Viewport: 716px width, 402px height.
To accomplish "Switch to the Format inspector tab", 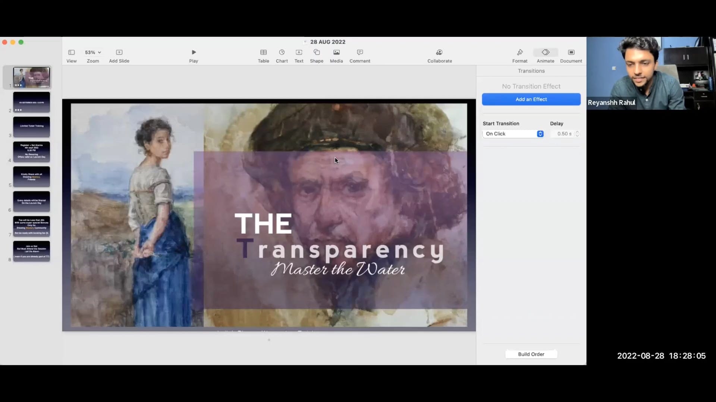I will coord(519,52).
